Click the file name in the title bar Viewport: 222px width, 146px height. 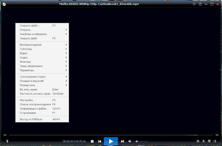(99, 4)
